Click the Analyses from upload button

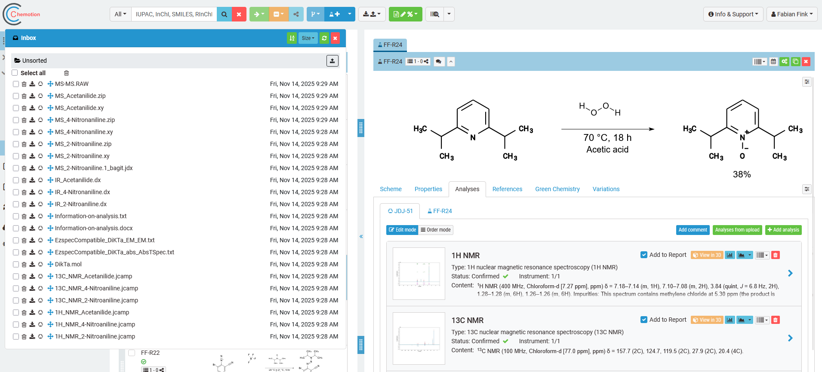click(x=737, y=230)
